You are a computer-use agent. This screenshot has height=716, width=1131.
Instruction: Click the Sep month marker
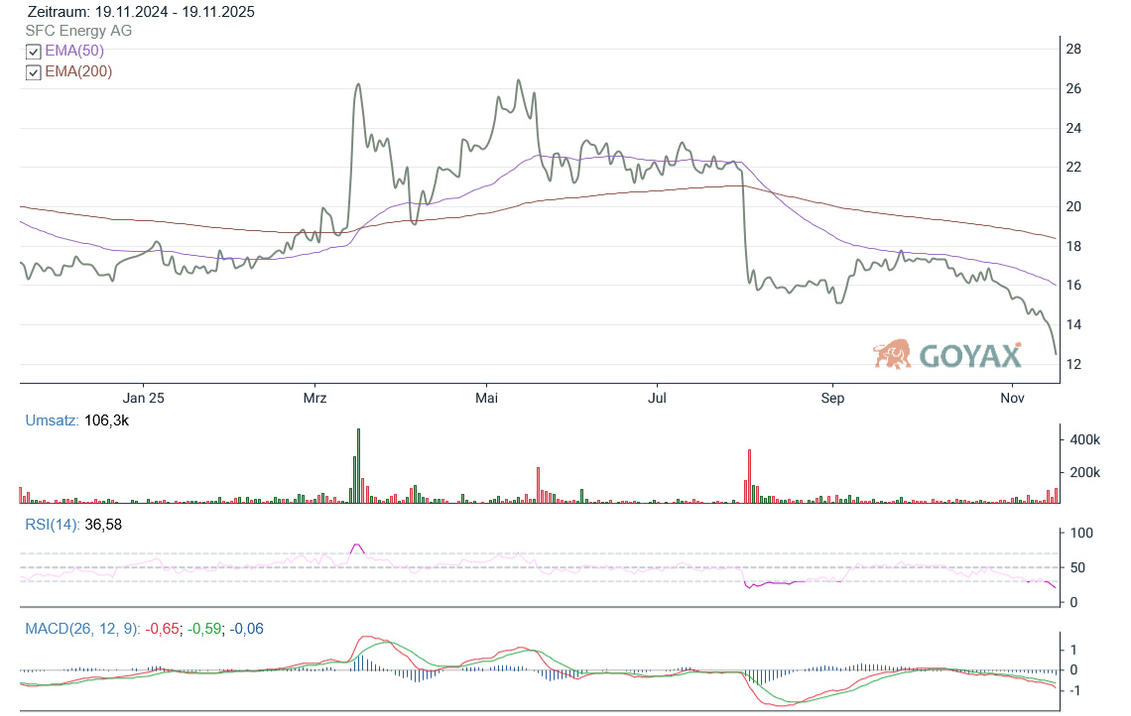[x=831, y=398]
